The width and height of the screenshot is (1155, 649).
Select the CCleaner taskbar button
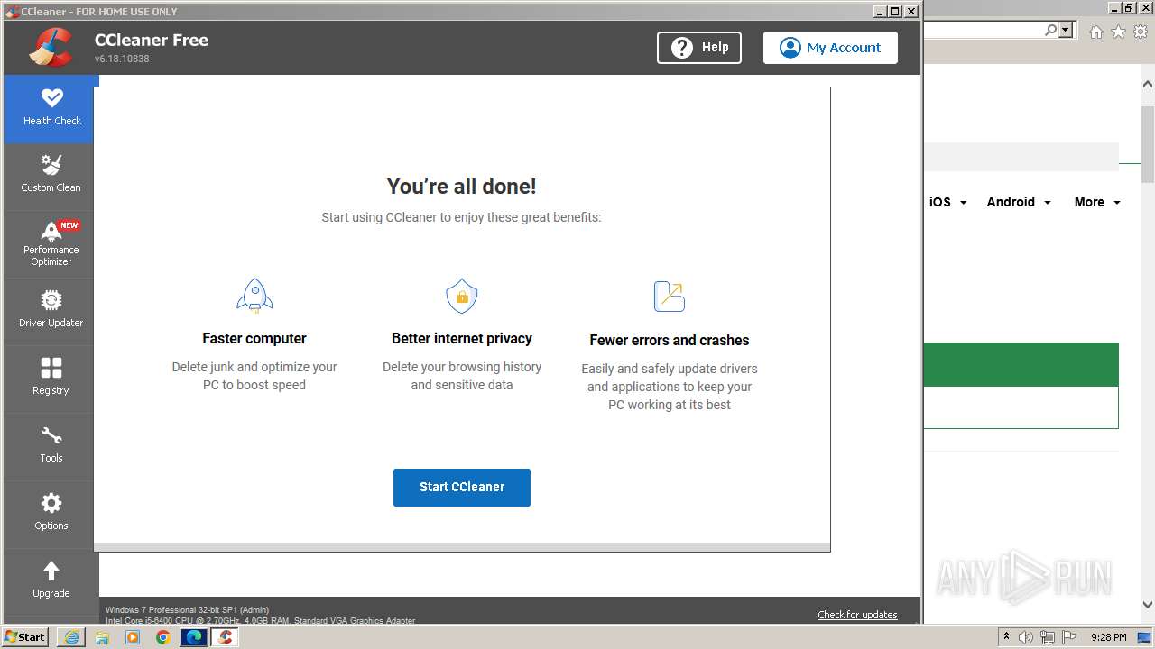(x=225, y=637)
